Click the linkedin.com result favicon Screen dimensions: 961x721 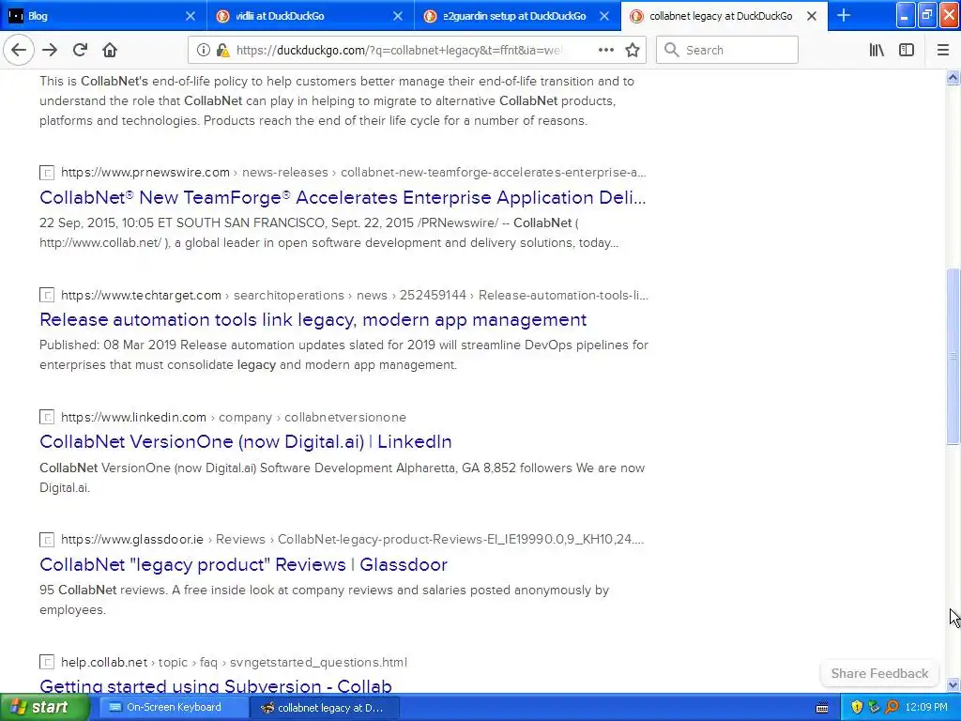pos(47,418)
